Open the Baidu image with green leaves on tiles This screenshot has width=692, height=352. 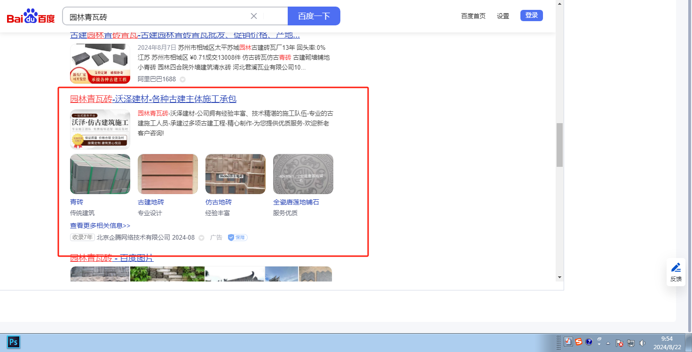(x=167, y=274)
